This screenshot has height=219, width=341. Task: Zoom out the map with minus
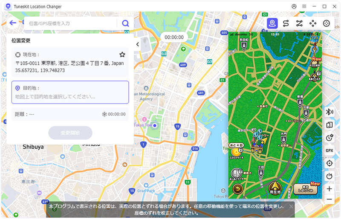pyautogui.click(x=329, y=199)
